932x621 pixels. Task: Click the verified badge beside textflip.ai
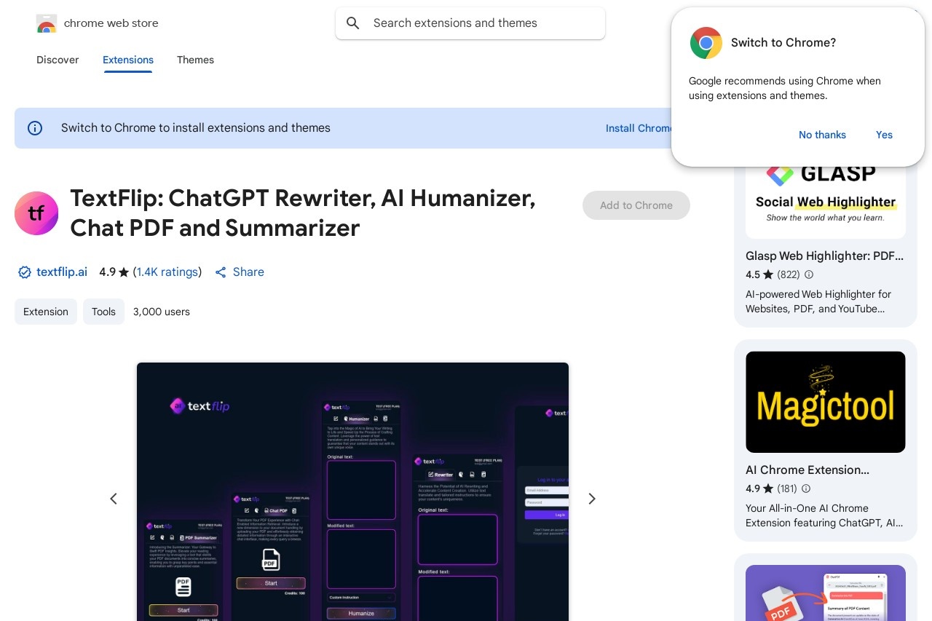(x=25, y=272)
